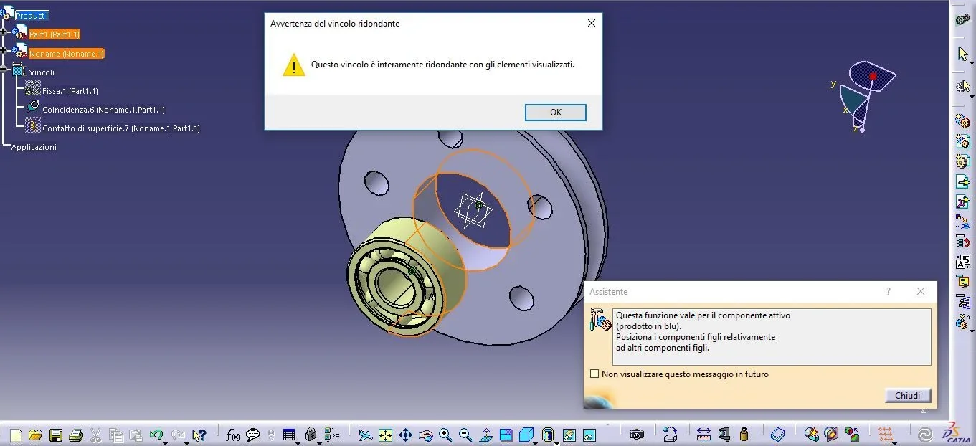The height and width of the screenshot is (446, 976).
Task: Expand the Part1 (Part1.1) tree node
Action: [x=4, y=32]
